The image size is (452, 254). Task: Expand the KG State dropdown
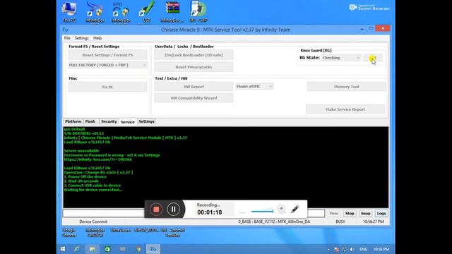point(341,58)
